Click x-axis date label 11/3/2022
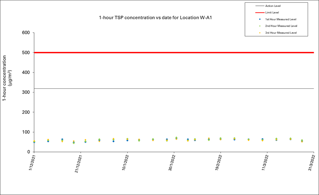Screen dimensions: 319x195 (265, 163)
